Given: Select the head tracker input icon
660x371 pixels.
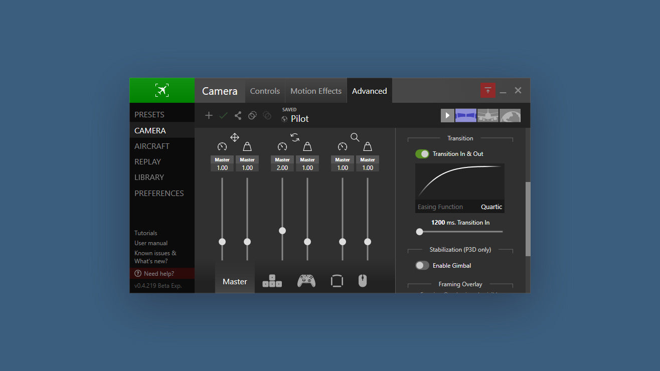Looking at the screenshot, I should point(337,281).
